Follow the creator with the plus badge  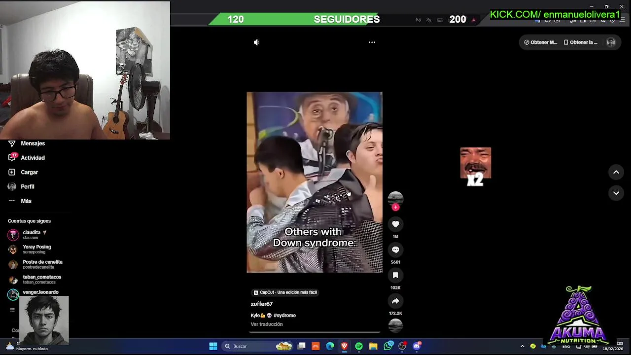click(395, 208)
